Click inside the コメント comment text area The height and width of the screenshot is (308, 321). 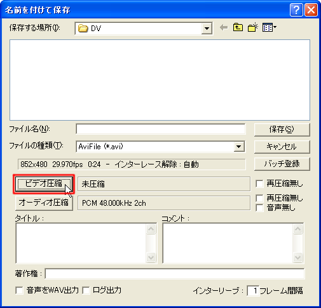click(228, 243)
